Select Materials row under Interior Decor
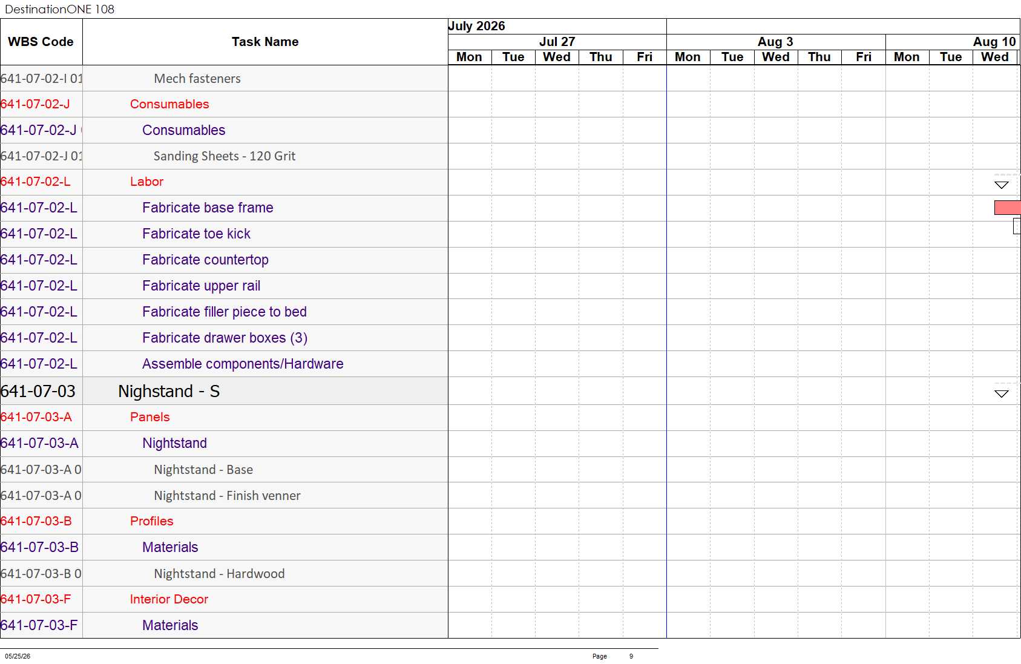Image resolution: width=1021 pixels, height=664 pixels. coord(224,625)
